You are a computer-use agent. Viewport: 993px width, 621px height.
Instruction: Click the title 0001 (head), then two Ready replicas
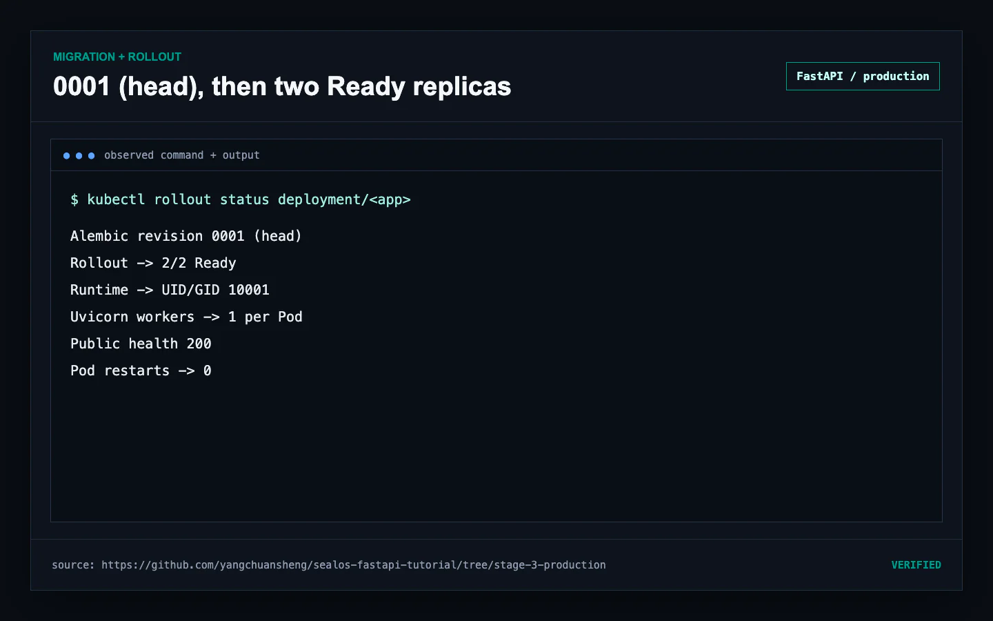[282, 87]
